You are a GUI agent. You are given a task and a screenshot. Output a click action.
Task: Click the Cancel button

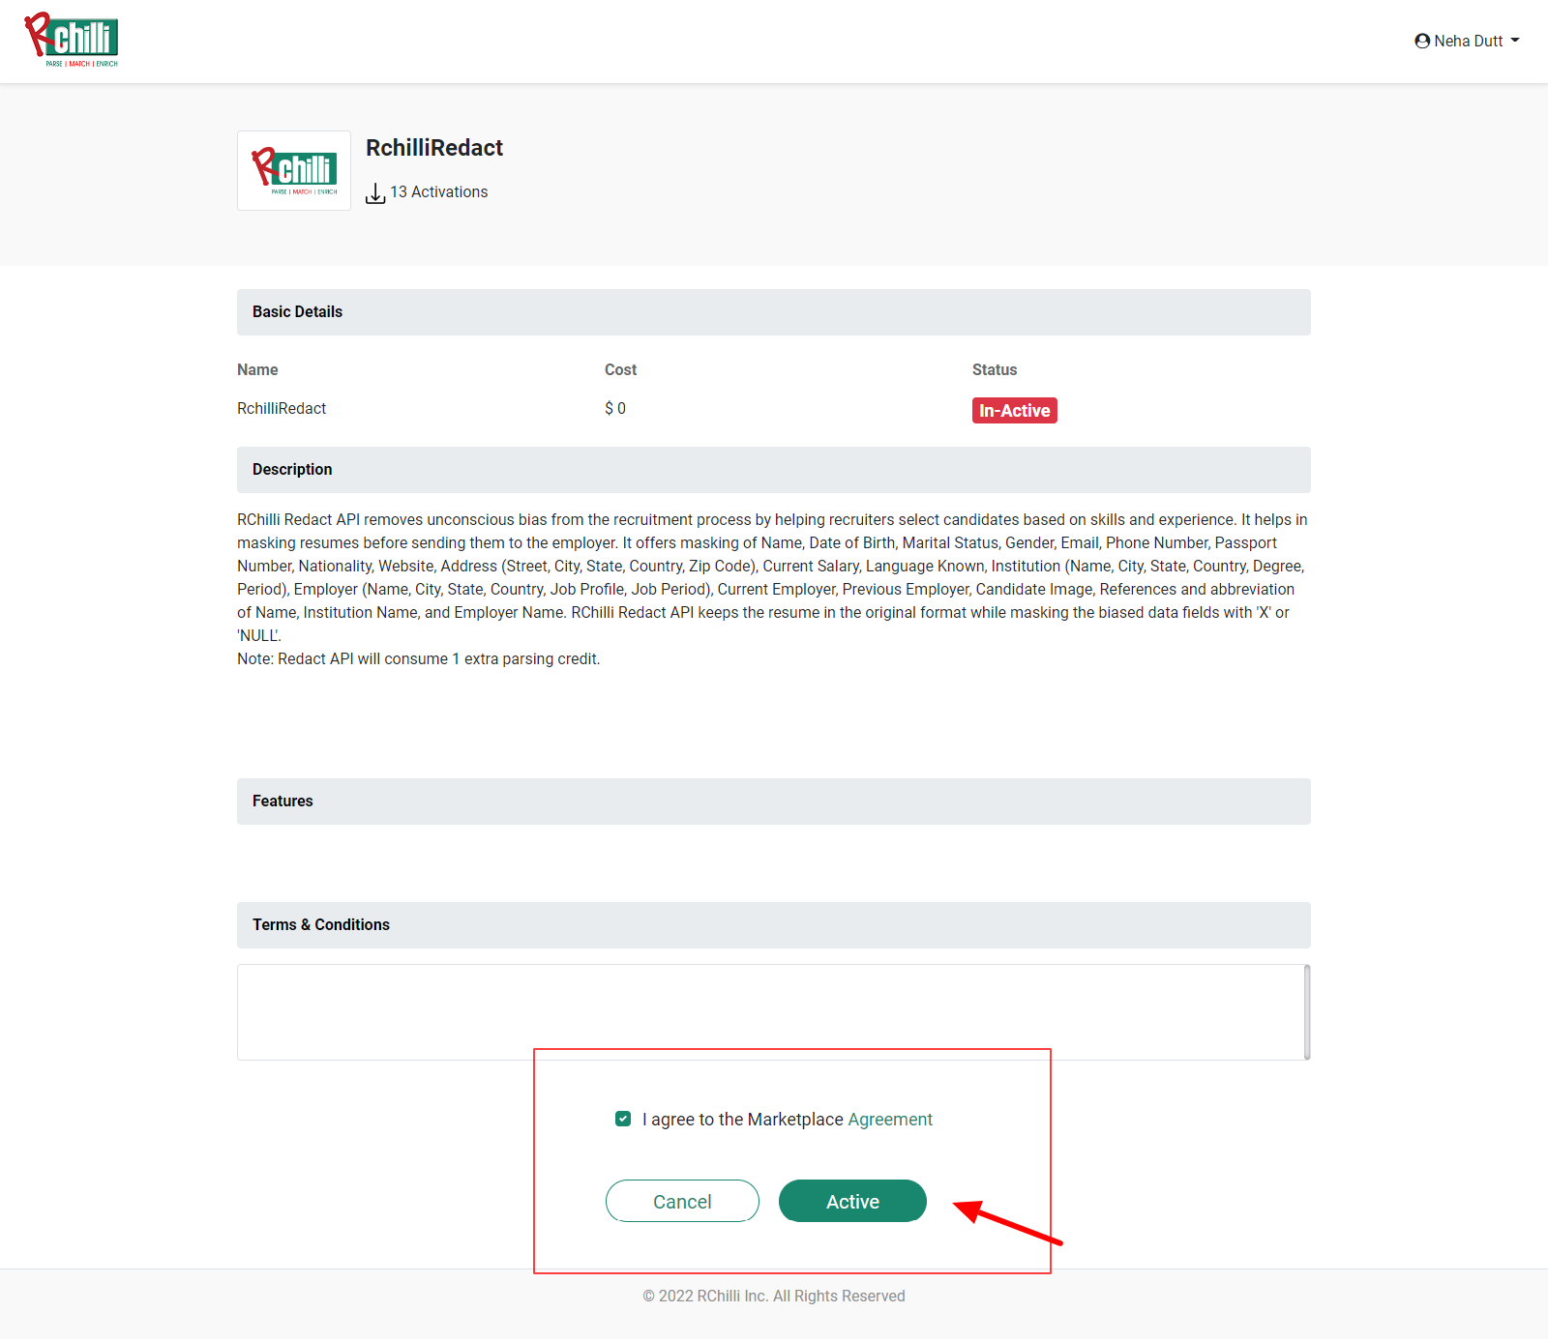(x=682, y=1201)
